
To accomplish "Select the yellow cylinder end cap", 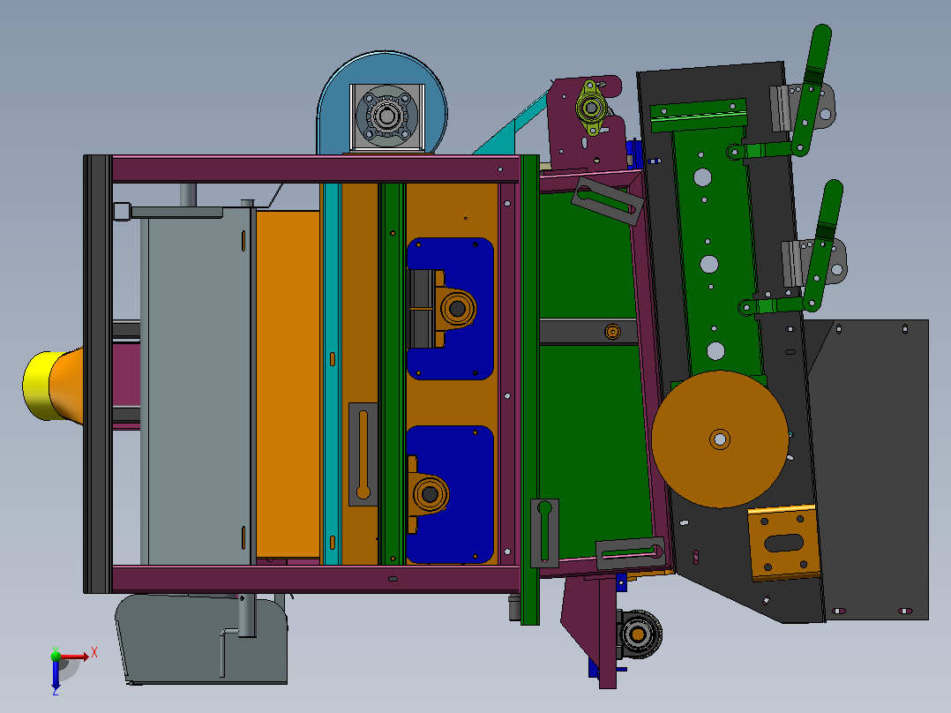I will click(40, 386).
